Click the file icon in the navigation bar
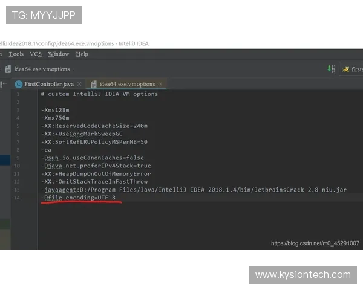 (x=7, y=69)
